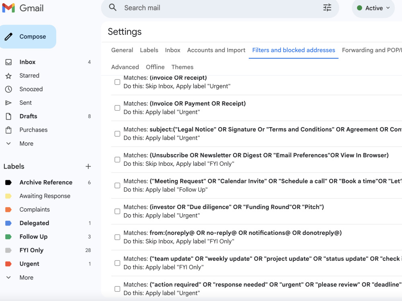Click the red Urgent label icon
Screen dimensions: 402x301
point(8,264)
